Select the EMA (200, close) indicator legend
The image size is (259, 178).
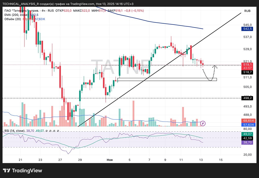16,15
